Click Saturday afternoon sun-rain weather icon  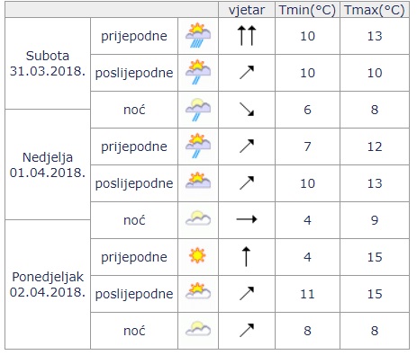(198, 72)
